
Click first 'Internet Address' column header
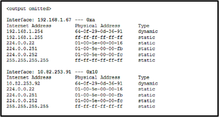[29, 26]
